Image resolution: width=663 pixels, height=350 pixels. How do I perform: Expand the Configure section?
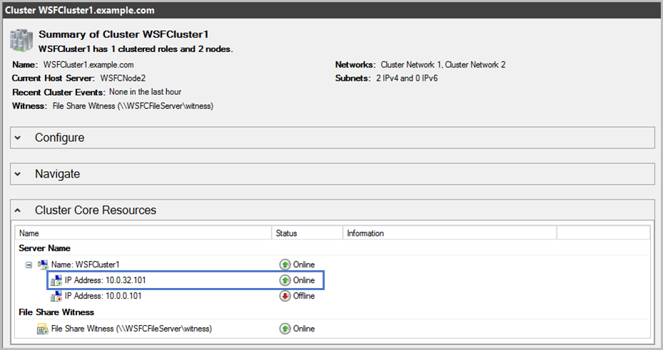click(x=18, y=138)
